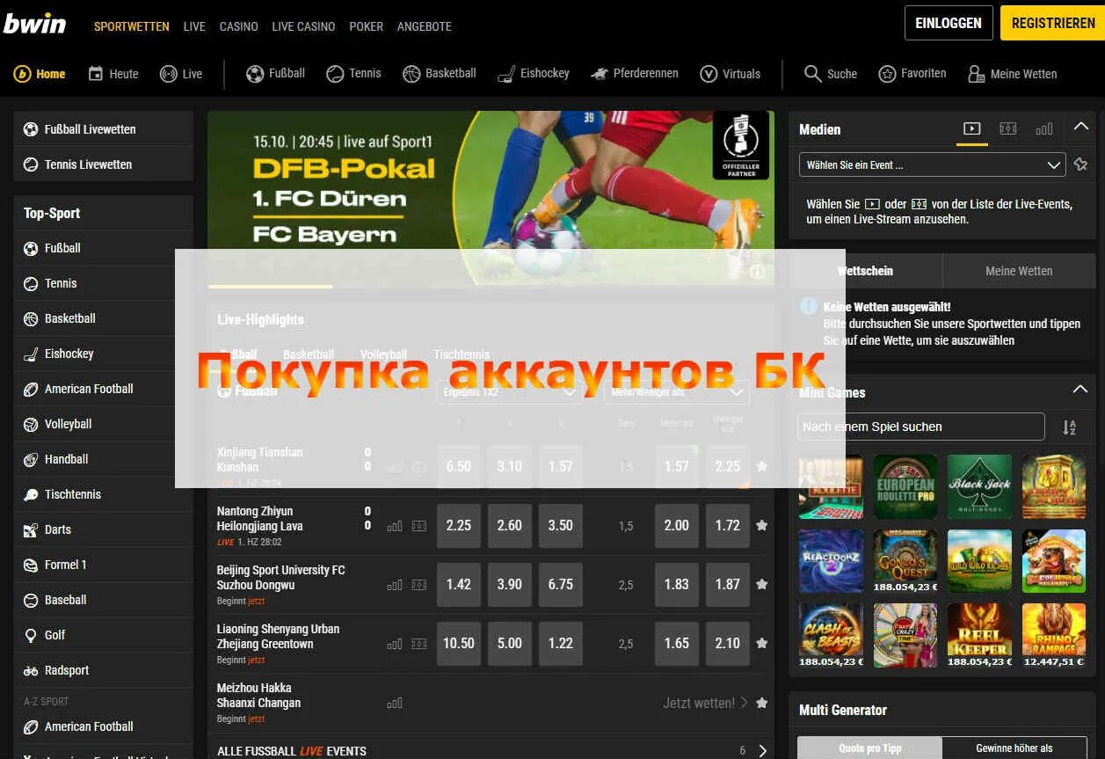Open Virtuals in the navigation bar
The height and width of the screenshot is (759, 1105).
coord(730,74)
